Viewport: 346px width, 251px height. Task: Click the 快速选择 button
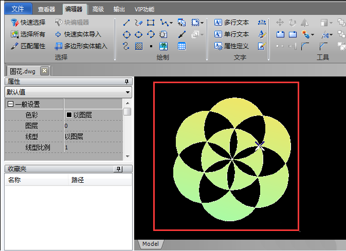click(28, 22)
